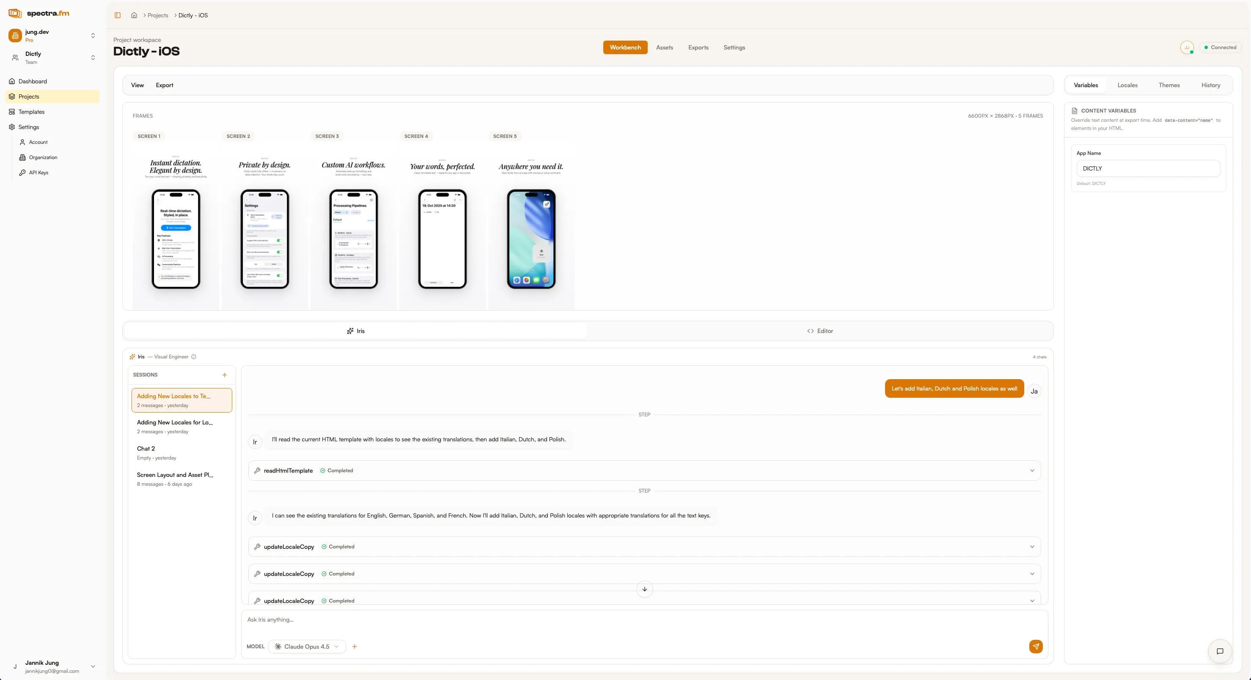The height and width of the screenshot is (680, 1251).
Task: Open Dashboard in sidebar
Action: pos(52,81)
